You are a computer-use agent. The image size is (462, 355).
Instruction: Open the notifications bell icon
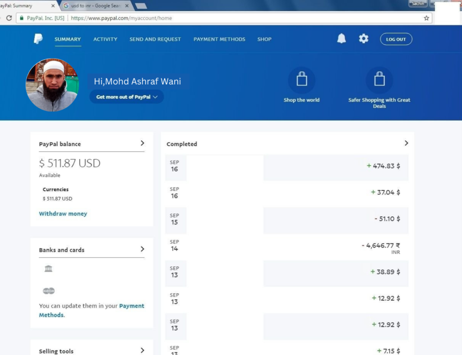(341, 39)
